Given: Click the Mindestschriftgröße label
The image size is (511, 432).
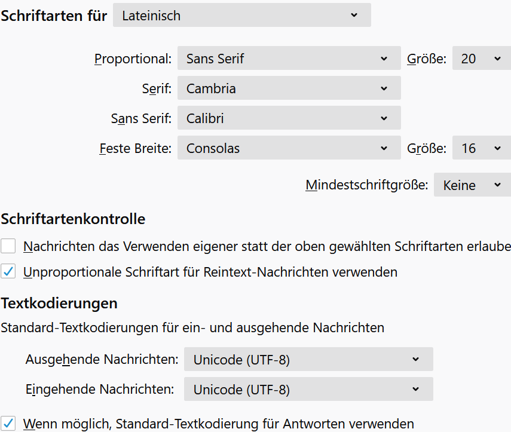Looking at the screenshot, I should (367, 185).
